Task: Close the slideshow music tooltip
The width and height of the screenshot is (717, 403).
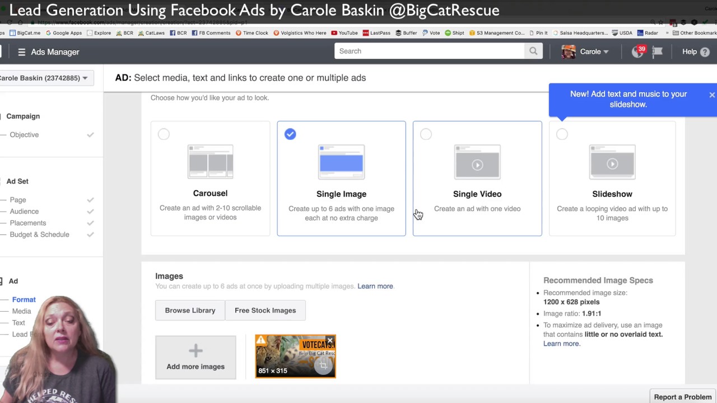Action: [x=712, y=95]
